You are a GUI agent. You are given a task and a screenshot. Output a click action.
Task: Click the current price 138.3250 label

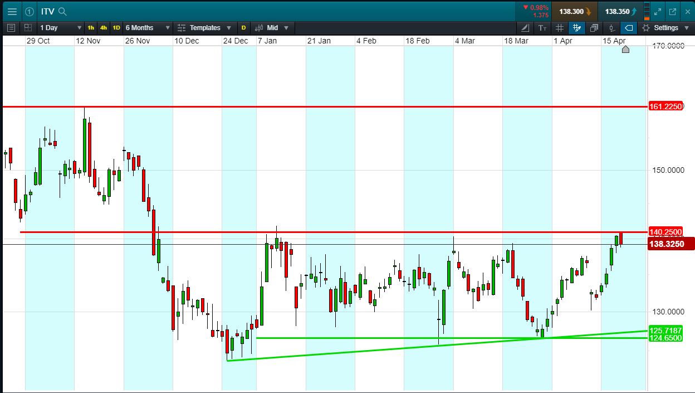click(x=671, y=244)
